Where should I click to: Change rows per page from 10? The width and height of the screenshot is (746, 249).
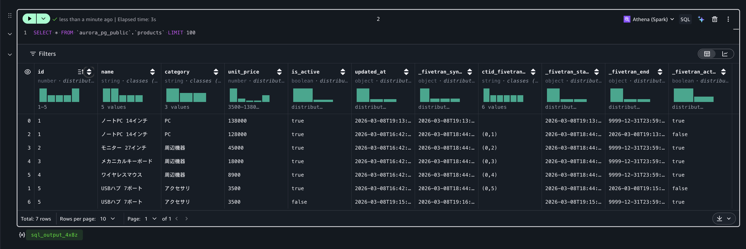[x=107, y=219]
